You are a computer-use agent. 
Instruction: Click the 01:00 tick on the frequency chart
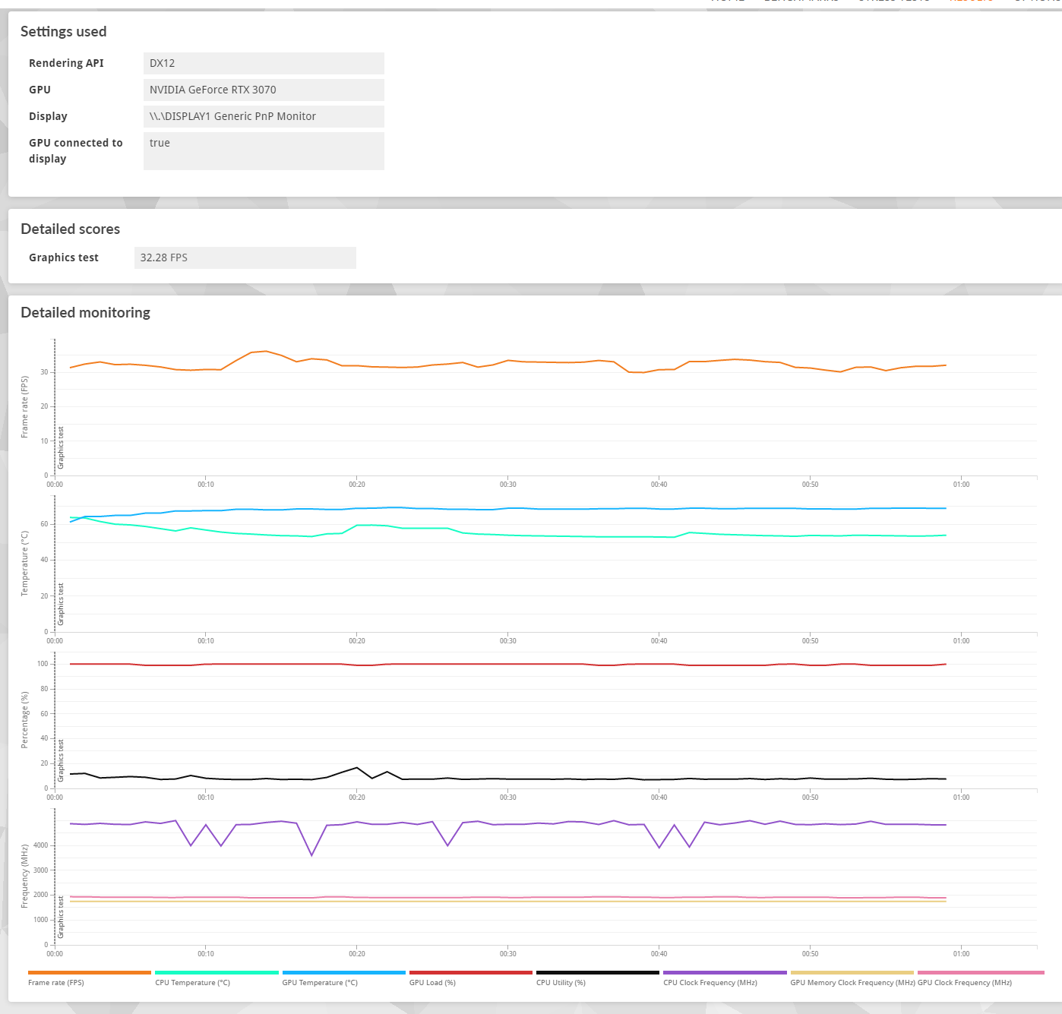coord(961,953)
